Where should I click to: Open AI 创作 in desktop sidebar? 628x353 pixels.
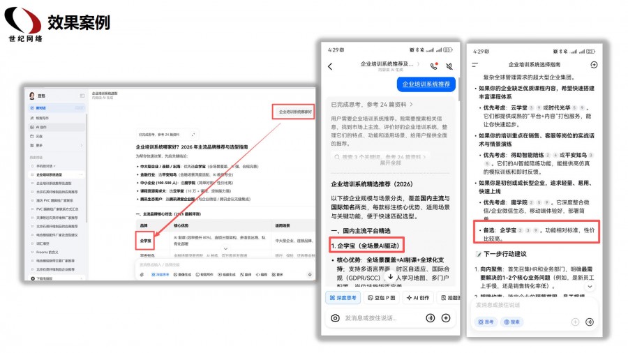click(40, 127)
